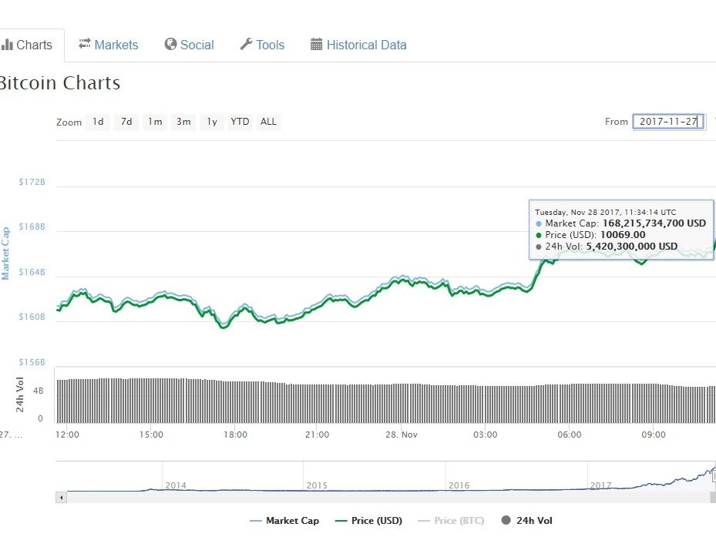Click the 18:00 time axis label
The width and height of the screenshot is (716, 537).
(235, 435)
